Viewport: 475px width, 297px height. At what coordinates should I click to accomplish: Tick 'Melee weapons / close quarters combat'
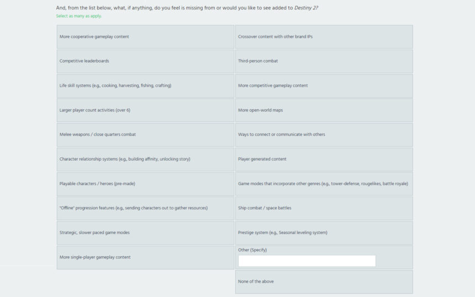point(145,135)
